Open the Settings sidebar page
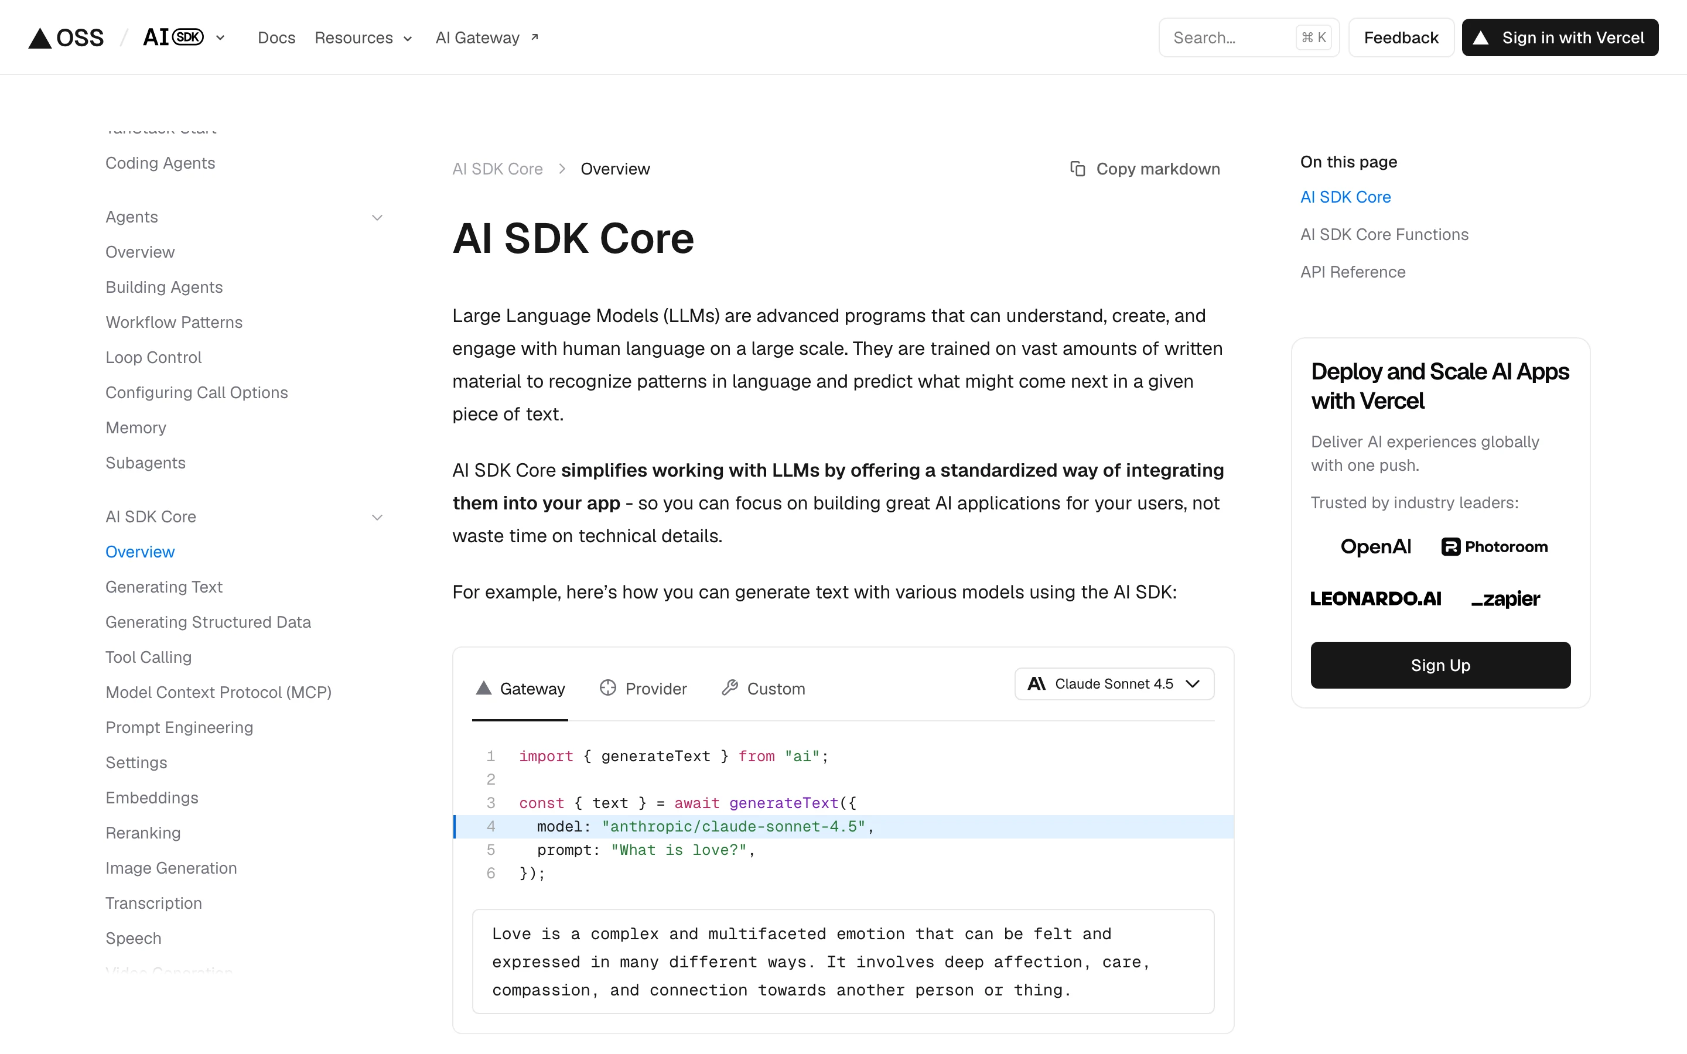This screenshot has width=1687, height=1054. point(136,762)
